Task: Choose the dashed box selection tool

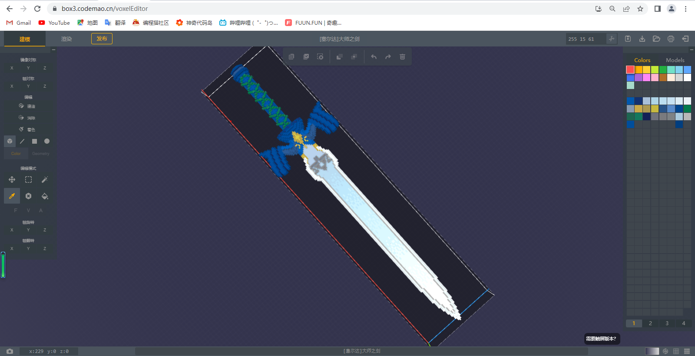Action: click(28, 180)
